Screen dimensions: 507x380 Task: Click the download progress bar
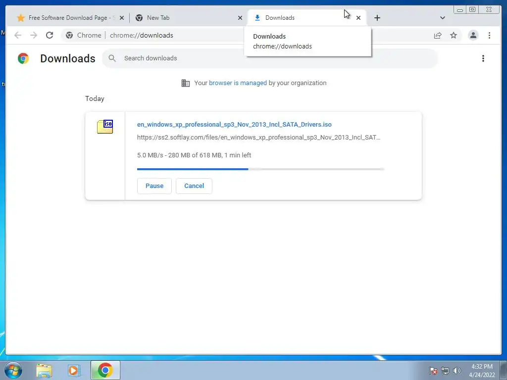point(260,169)
